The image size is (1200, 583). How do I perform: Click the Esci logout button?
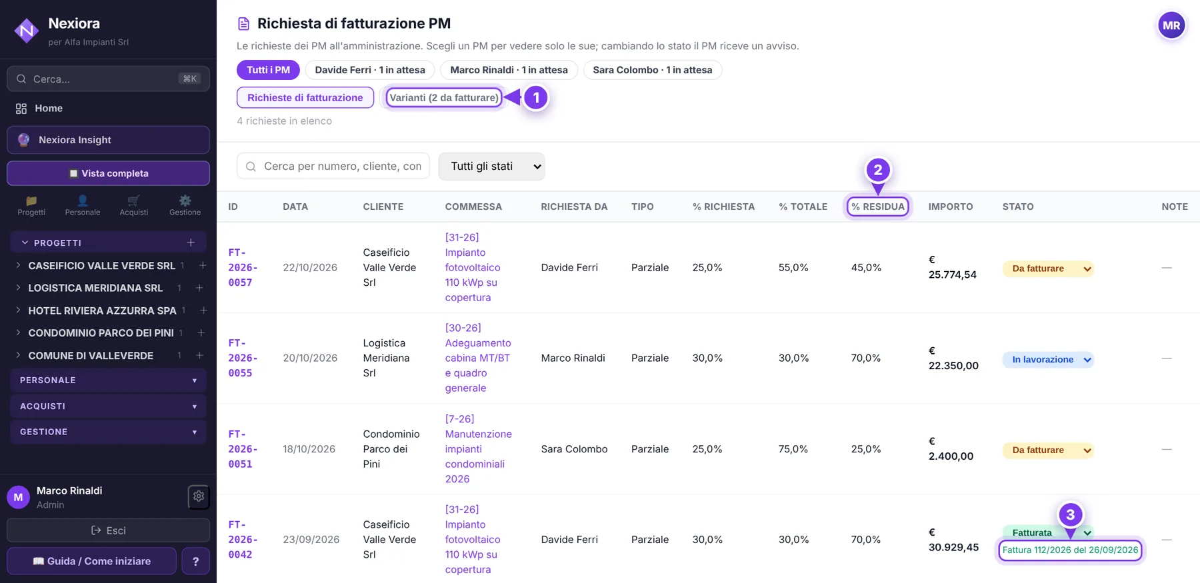(108, 530)
